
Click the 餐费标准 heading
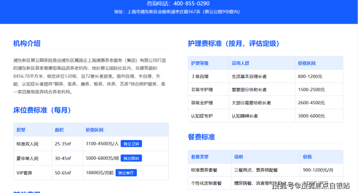[x=201, y=137]
